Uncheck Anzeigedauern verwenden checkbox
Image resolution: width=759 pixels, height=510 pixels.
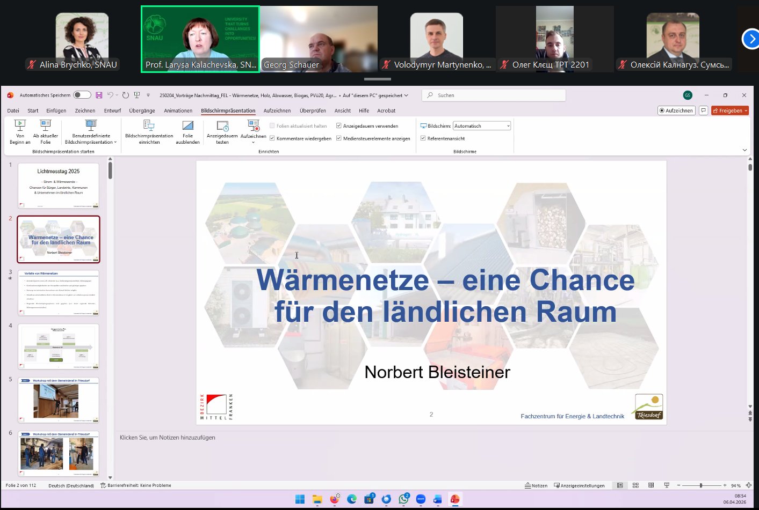pos(339,126)
